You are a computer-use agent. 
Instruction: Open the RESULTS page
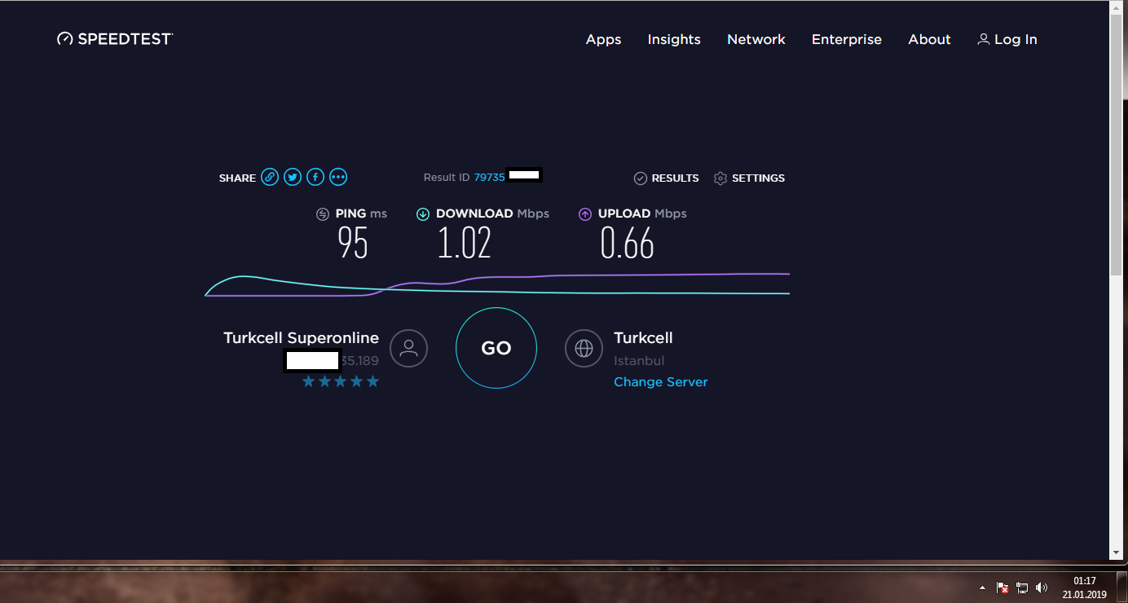click(x=675, y=178)
